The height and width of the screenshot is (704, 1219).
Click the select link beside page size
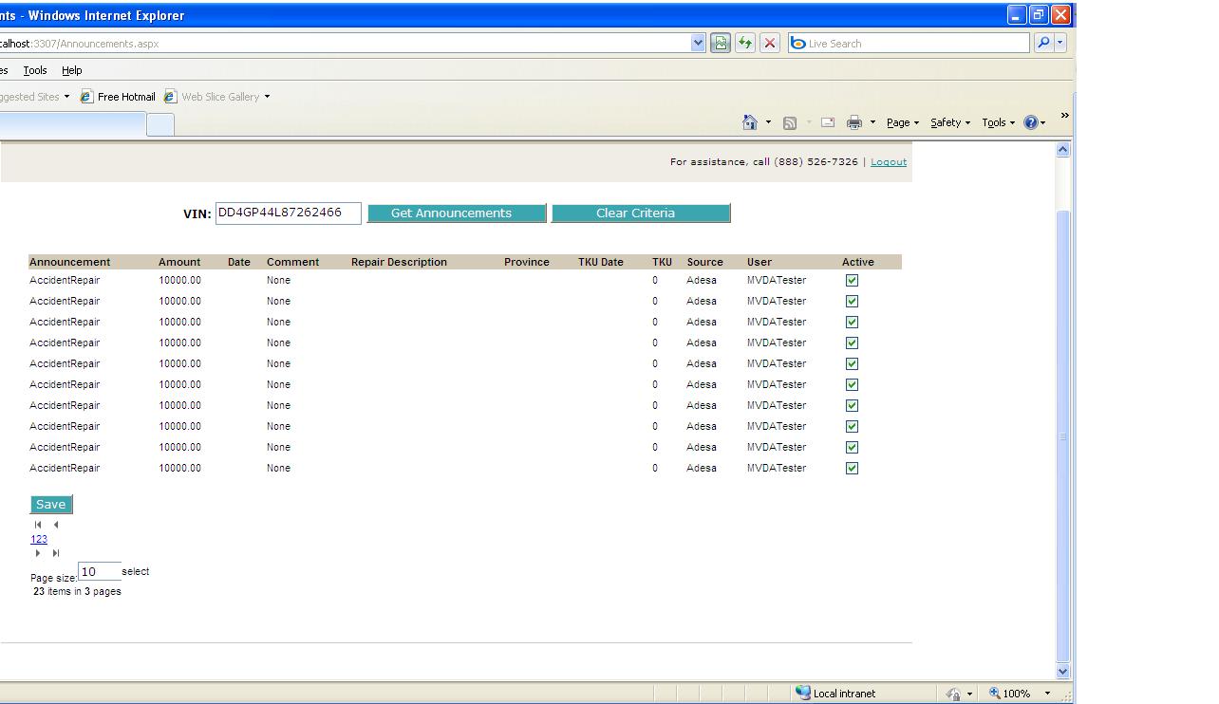point(136,571)
